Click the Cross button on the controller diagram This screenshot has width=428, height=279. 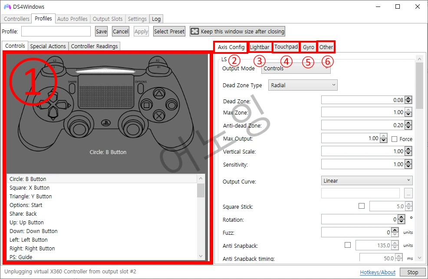coord(159,116)
